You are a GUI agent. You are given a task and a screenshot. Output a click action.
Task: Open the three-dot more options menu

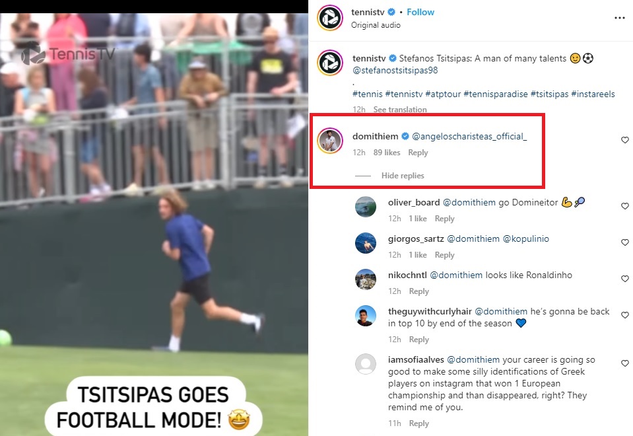619,18
